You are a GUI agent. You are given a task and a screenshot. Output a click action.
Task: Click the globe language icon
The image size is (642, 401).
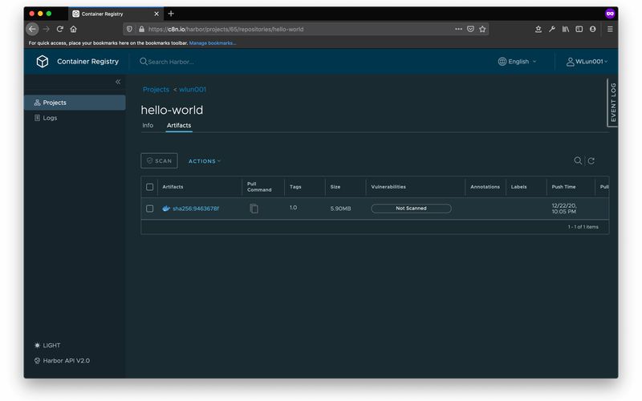502,62
